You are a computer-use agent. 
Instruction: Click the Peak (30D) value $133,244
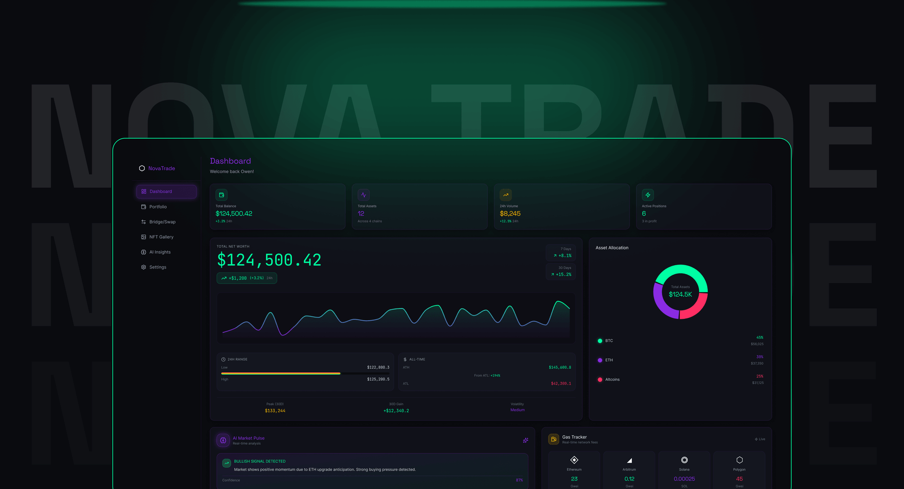point(275,411)
